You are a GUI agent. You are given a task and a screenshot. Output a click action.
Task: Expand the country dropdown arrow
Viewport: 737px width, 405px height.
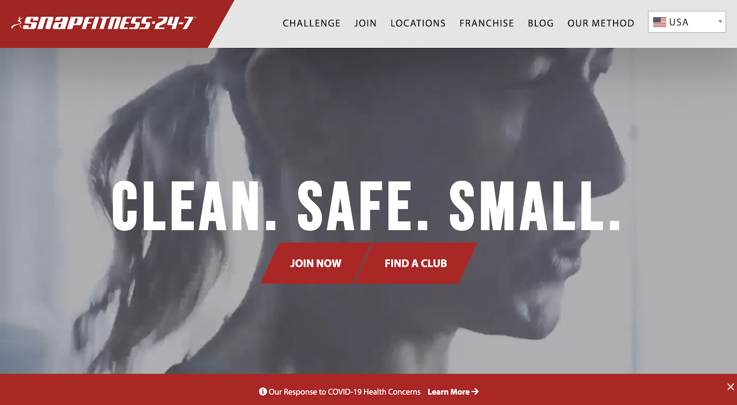[720, 22]
